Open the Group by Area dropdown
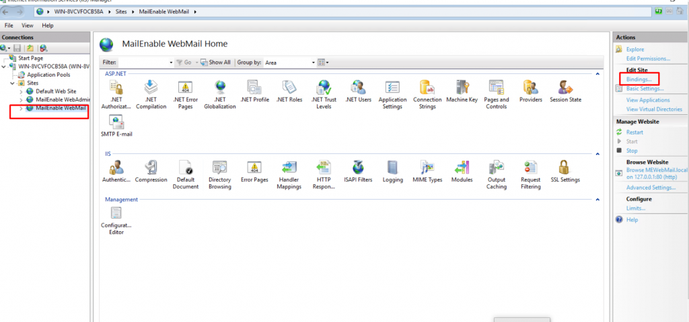 click(x=314, y=63)
